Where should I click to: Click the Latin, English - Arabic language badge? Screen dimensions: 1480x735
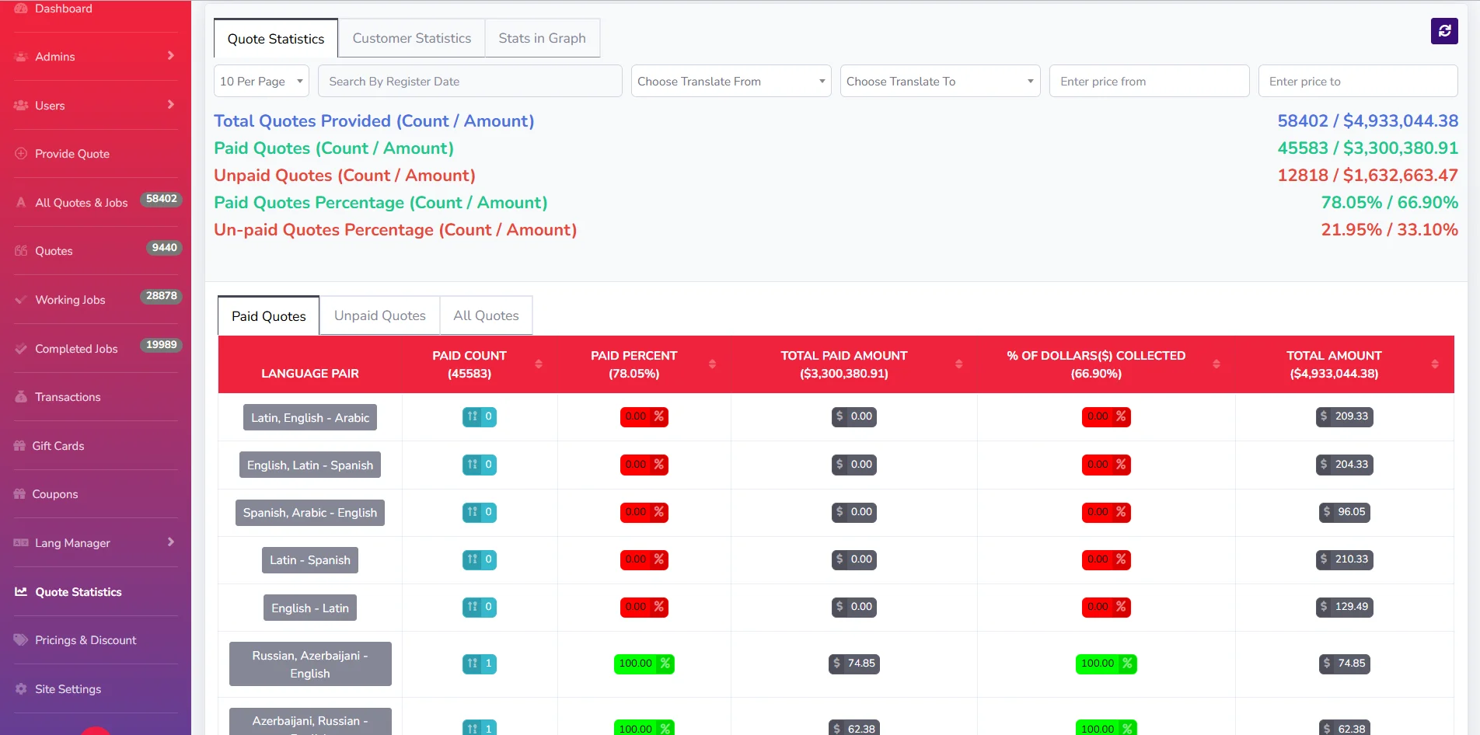pos(309,418)
